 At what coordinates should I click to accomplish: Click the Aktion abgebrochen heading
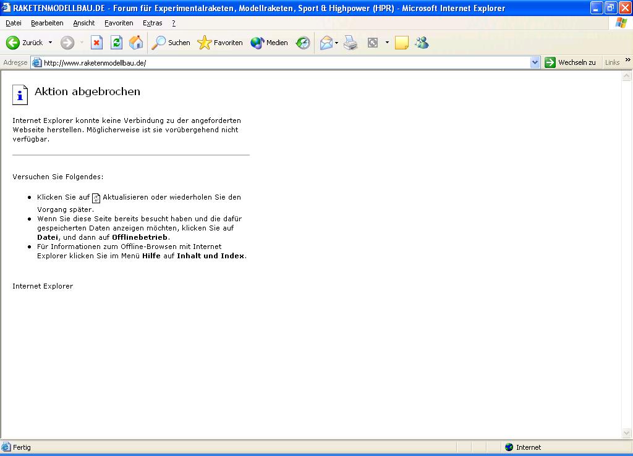88,91
